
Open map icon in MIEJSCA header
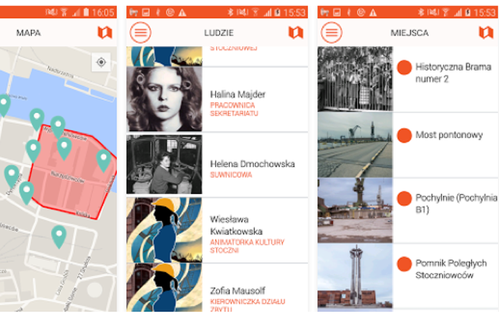(486, 33)
